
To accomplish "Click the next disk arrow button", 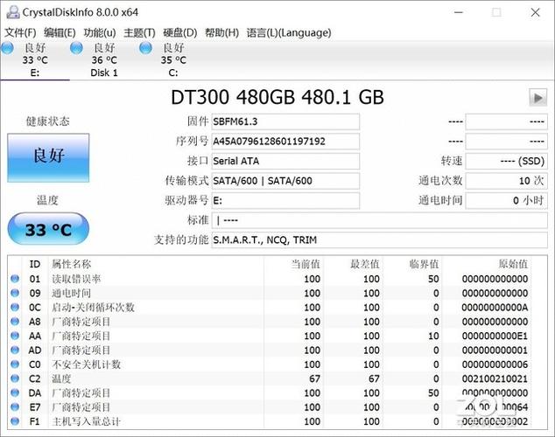I will (x=537, y=97).
